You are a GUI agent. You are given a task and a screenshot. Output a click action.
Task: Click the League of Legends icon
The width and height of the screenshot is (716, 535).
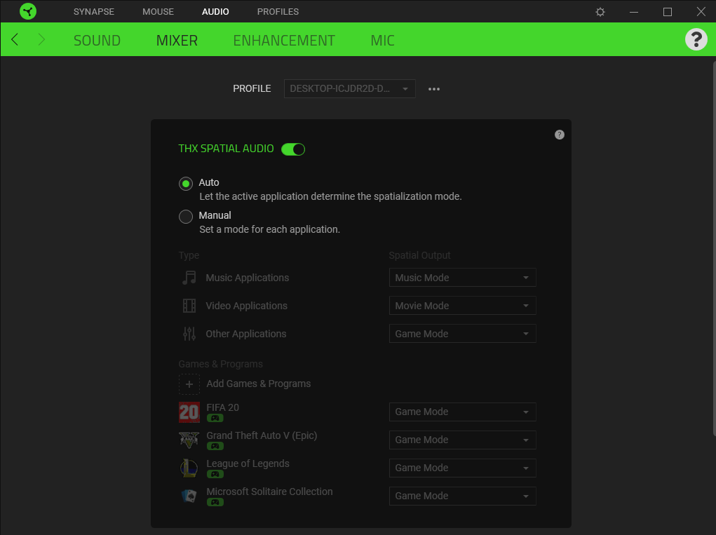tap(189, 468)
